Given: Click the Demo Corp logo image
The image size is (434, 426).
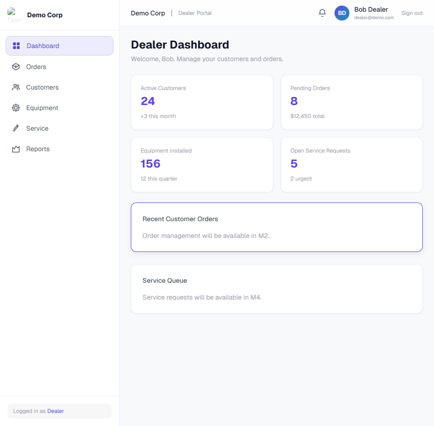Looking at the screenshot, I should tap(14, 15).
